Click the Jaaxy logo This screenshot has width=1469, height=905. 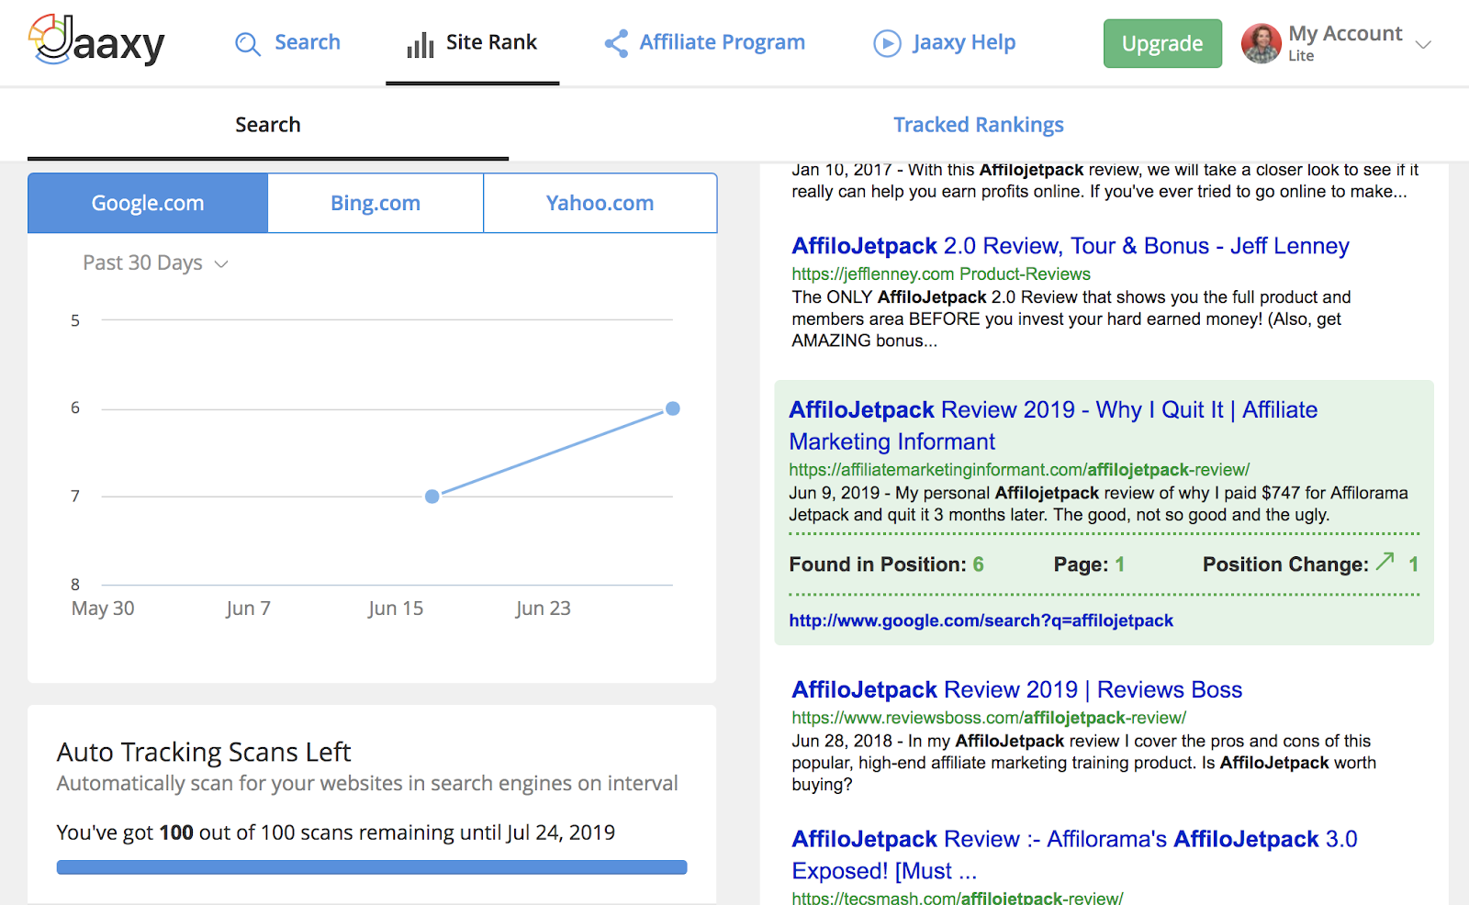coord(96,40)
